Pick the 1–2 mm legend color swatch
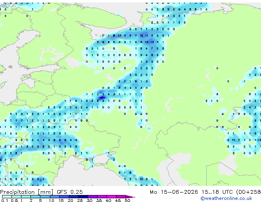The height and width of the screenshot is (202, 261). coord(26,197)
